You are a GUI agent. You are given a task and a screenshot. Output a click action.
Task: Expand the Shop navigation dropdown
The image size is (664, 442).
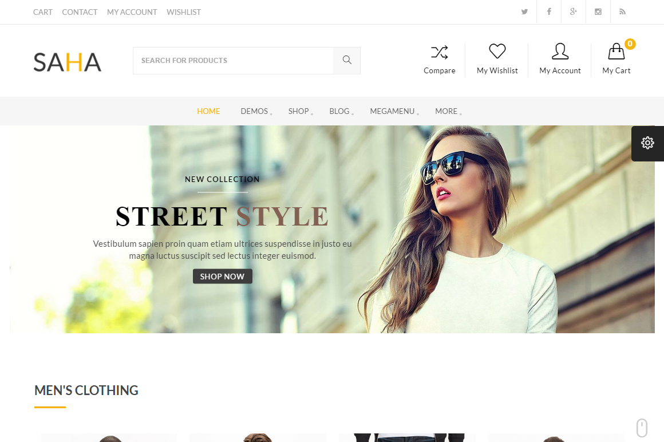(x=299, y=111)
